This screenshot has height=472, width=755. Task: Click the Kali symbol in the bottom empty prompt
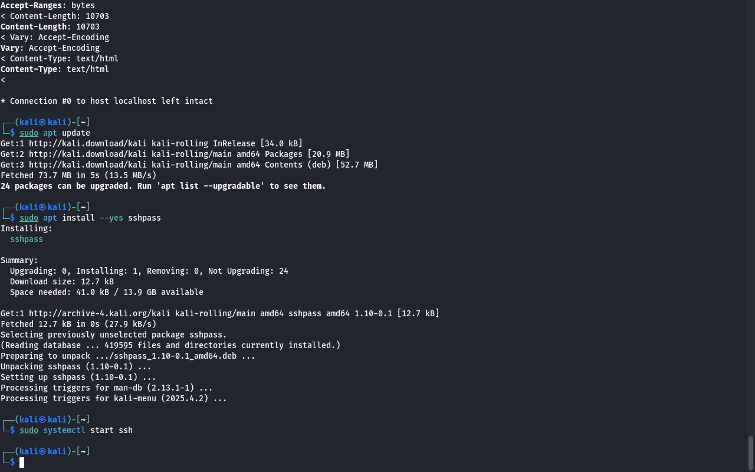(42, 451)
